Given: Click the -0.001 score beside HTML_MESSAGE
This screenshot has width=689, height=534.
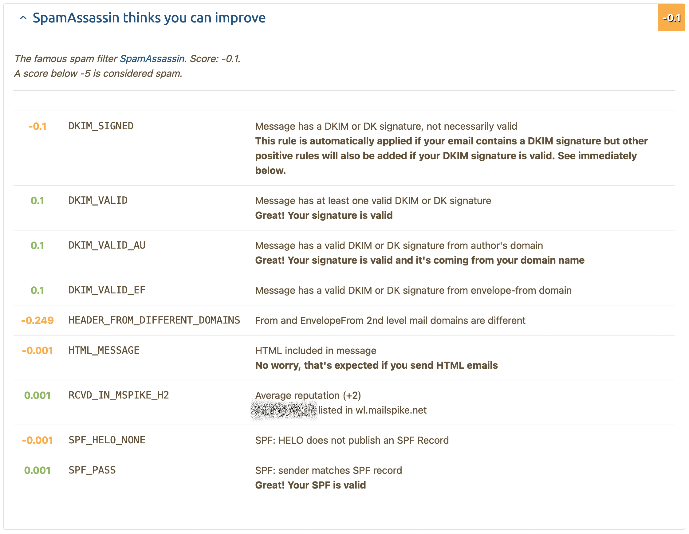Looking at the screenshot, I should pos(37,351).
